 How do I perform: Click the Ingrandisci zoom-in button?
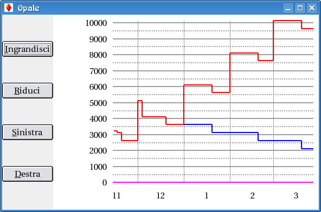click(28, 49)
